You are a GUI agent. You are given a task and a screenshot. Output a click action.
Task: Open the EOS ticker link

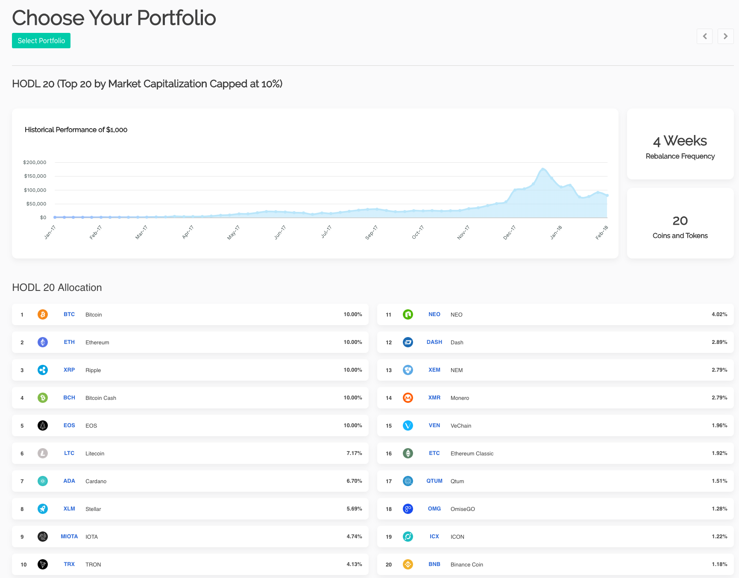point(69,425)
